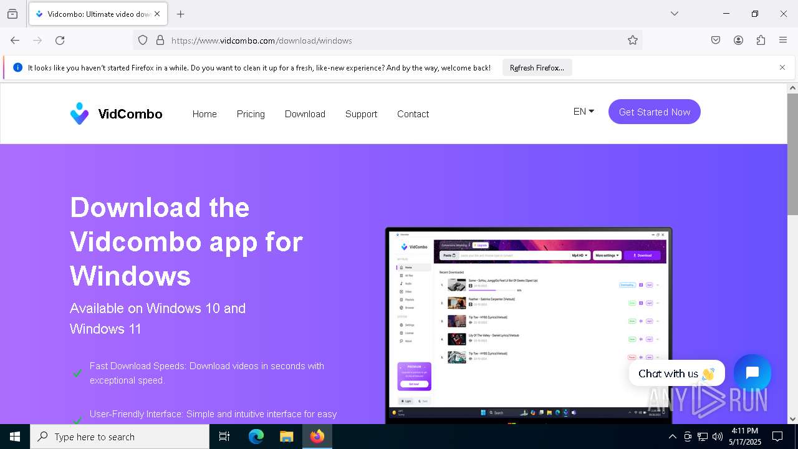Open a new tab with plus
This screenshot has height=449, width=798.
(181, 14)
